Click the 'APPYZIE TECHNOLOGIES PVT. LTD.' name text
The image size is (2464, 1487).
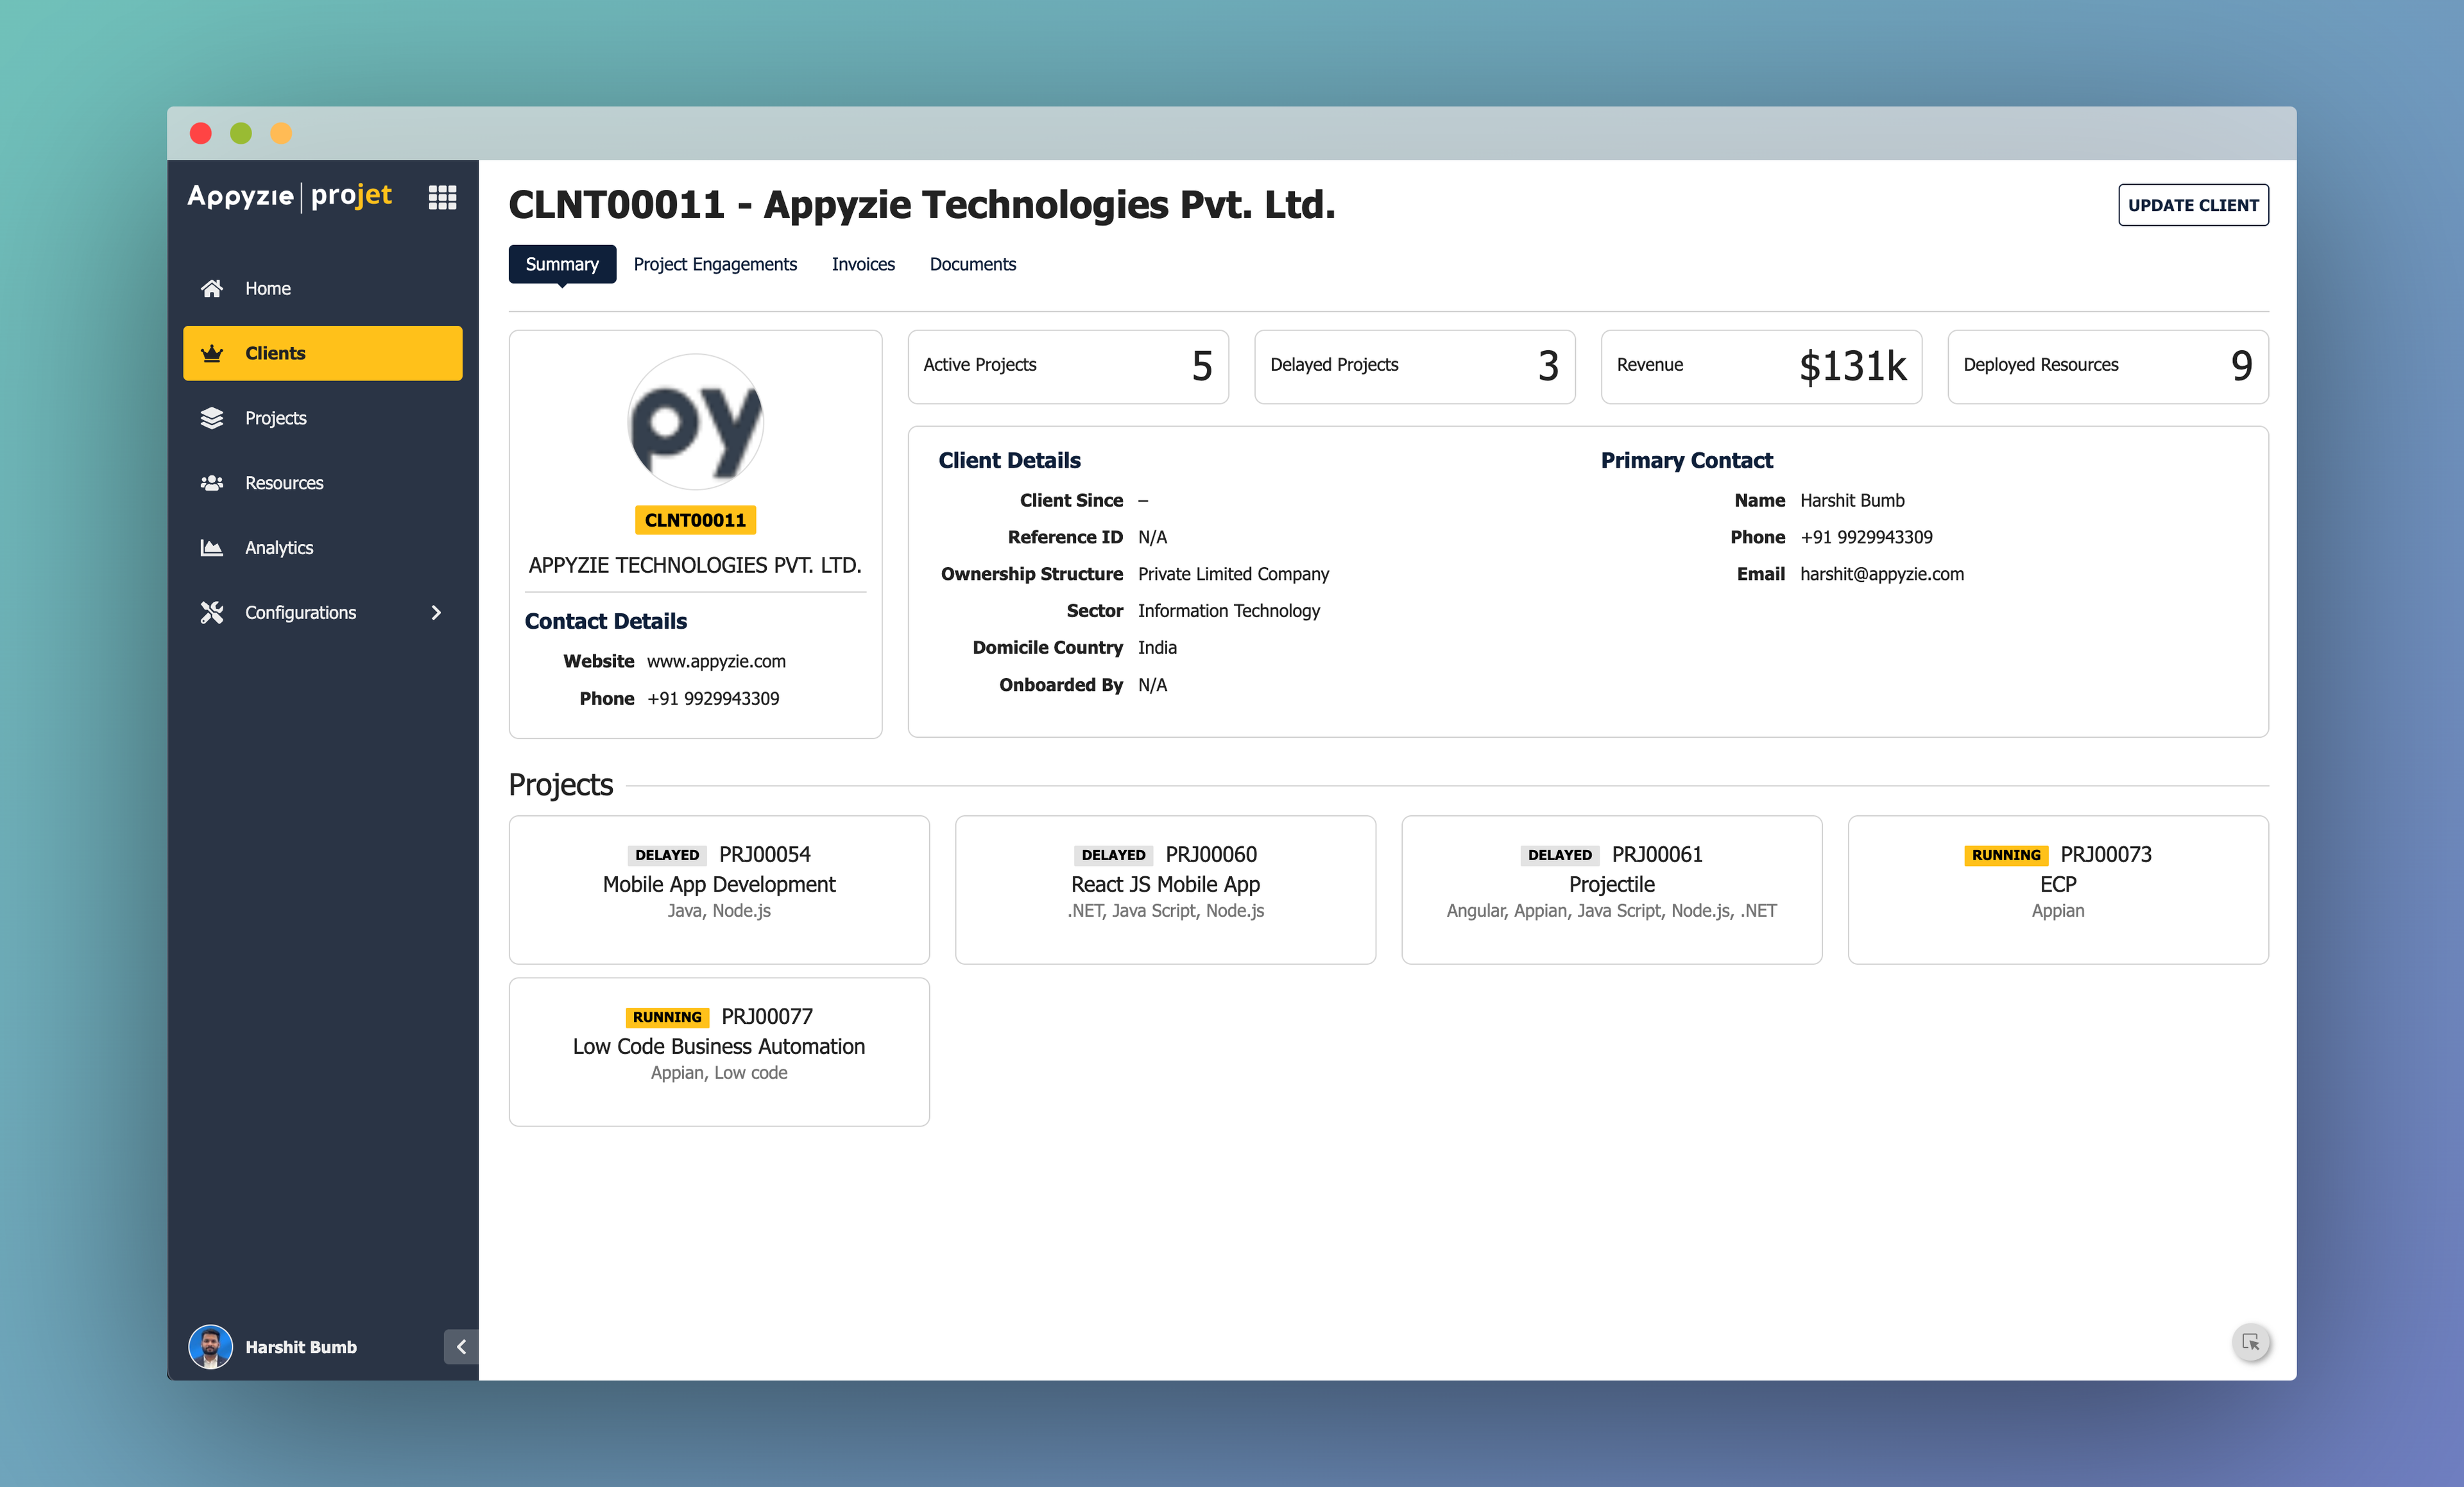695,565
